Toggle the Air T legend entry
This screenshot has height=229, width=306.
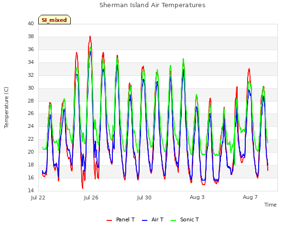pyautogui.click(x=153, y=219)
